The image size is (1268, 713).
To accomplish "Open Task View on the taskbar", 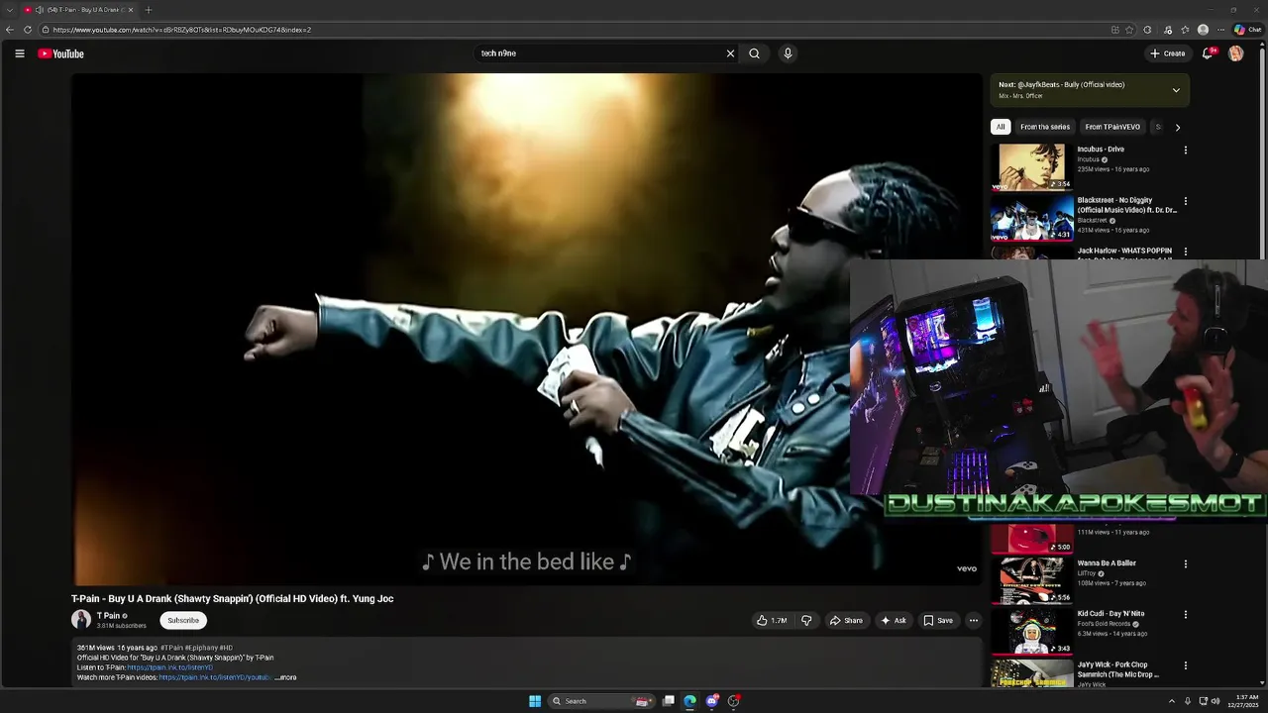I will pos(669,701).
